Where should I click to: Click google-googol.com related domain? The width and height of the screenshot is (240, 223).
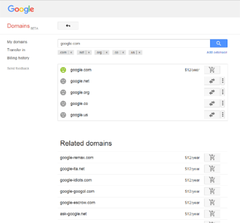click(77, 191)
